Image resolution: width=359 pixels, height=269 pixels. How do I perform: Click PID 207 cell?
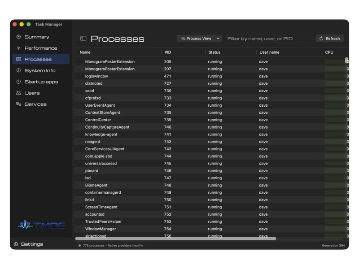click(167, 69)
